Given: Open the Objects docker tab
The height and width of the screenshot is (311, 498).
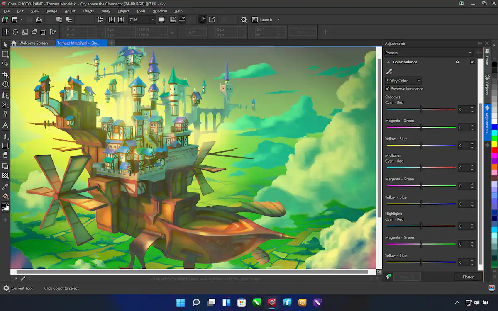Looking at the screenshot, I should pyautogui.click(x=487, y=84).
